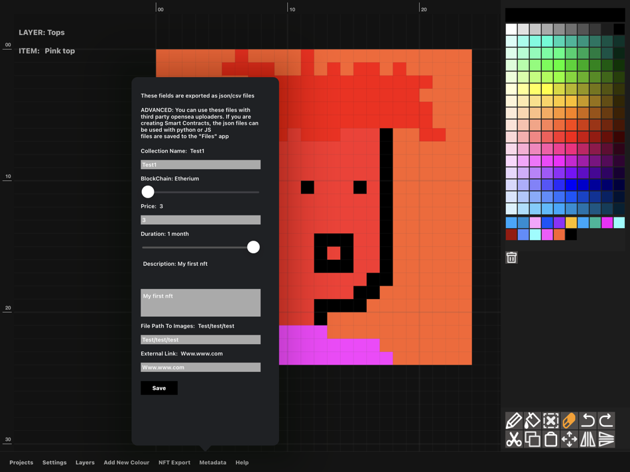Click the External Link text field
The height and width of the screenshot is (472, 630).
point(200,367)
